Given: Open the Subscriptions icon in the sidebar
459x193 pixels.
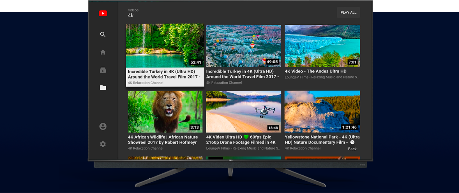Looking at the screenshot, I should 103,70.
